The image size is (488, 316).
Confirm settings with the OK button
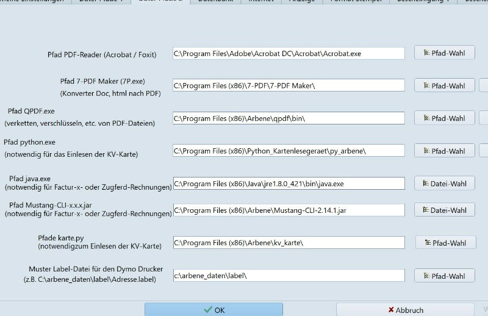(x=214, y=309)
